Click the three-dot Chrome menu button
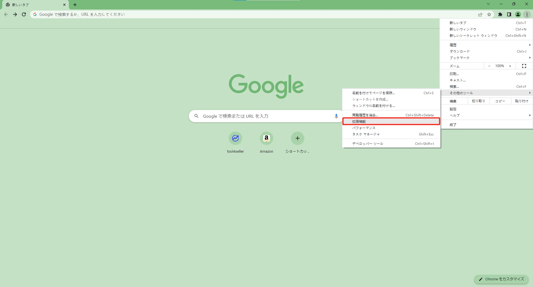This screenshot has height=287, width=533. coord(527,14)
